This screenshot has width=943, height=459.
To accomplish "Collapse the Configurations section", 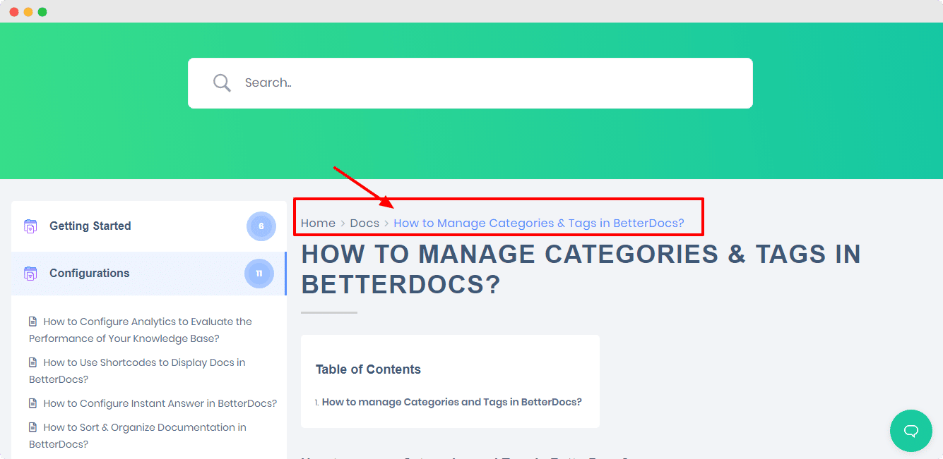I will [x=90, y=273].
